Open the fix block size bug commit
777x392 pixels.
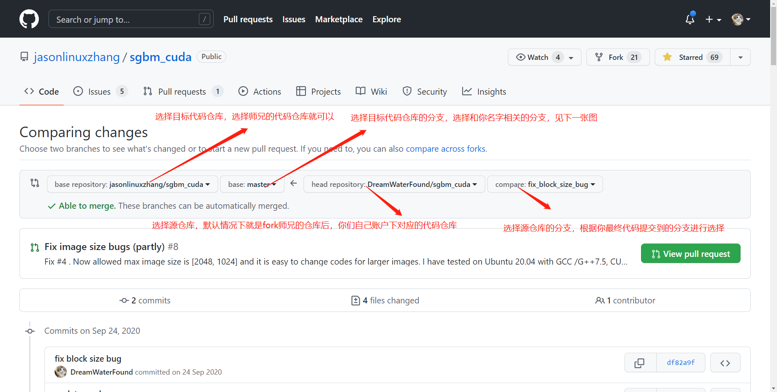[x=88, y=359]
